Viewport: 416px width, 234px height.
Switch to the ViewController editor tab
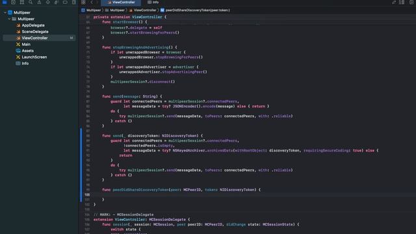pyautogui.click(x=121, y=2)
